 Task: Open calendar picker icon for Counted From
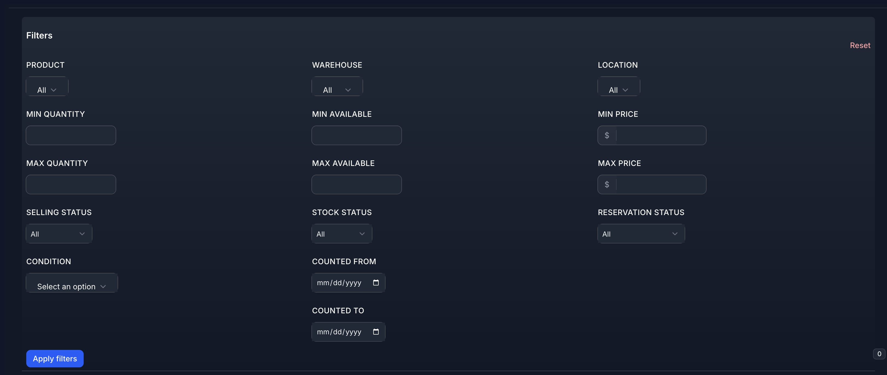376,282
